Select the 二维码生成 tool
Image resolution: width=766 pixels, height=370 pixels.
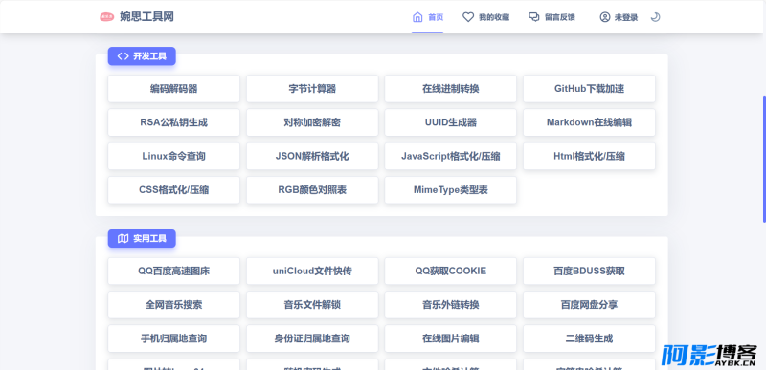589,338
